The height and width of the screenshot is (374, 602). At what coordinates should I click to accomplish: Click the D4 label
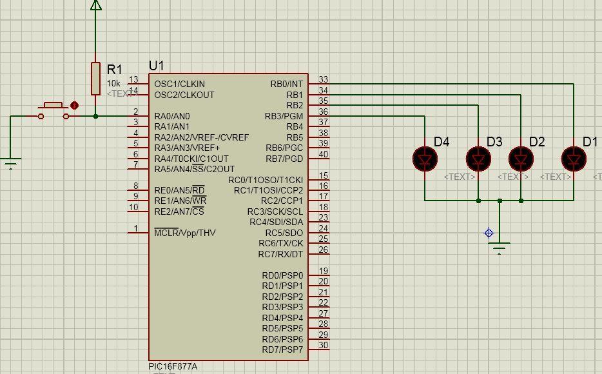click(x=442, y=142)
